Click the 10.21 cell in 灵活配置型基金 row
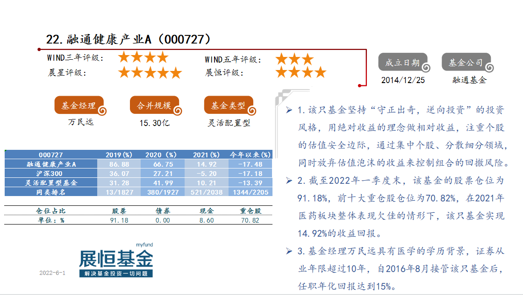 [x=206, y=183]
